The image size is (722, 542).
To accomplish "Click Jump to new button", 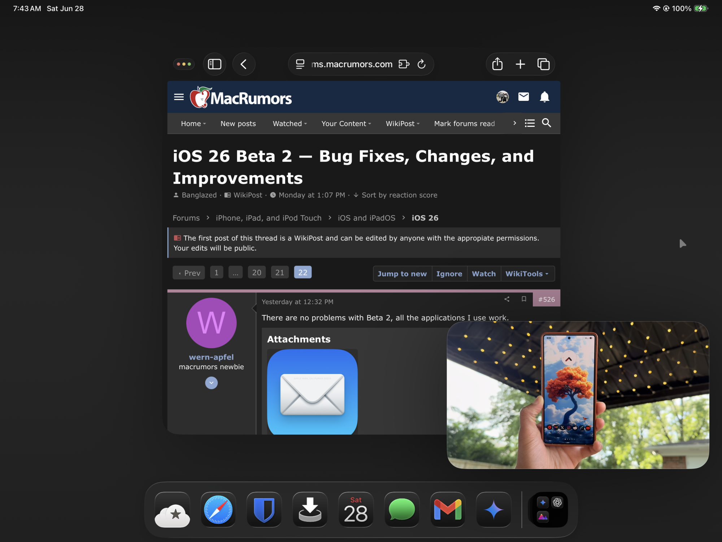I will (402, 274).
